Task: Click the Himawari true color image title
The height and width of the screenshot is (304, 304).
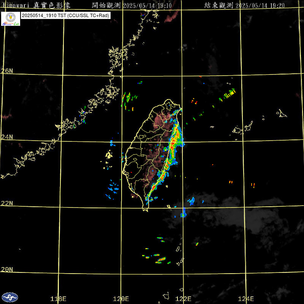Action: 36,5
